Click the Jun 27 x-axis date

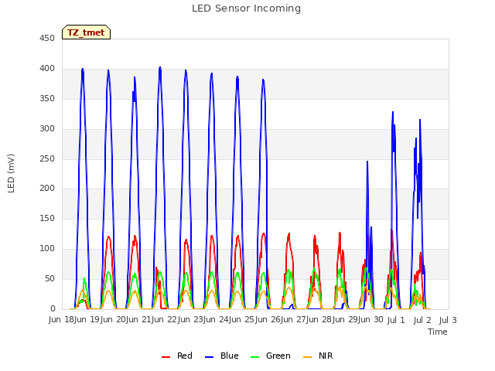[294, 320]
